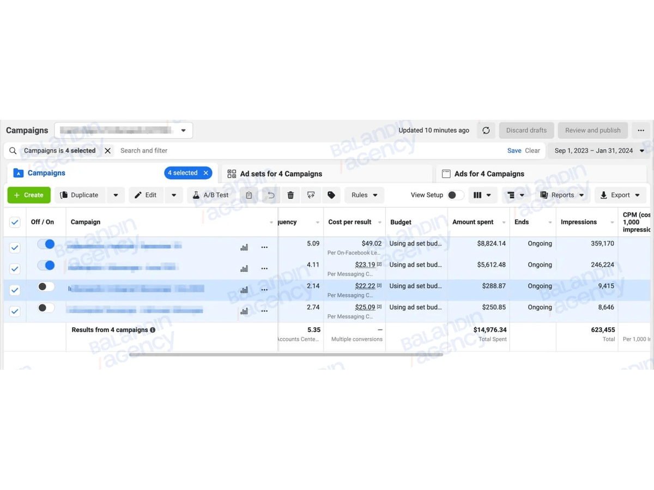The width and height of the screenshot is (654, 490).
Task: Clear the '4 selected' pill on Campaigns tab
Action: 206,173
